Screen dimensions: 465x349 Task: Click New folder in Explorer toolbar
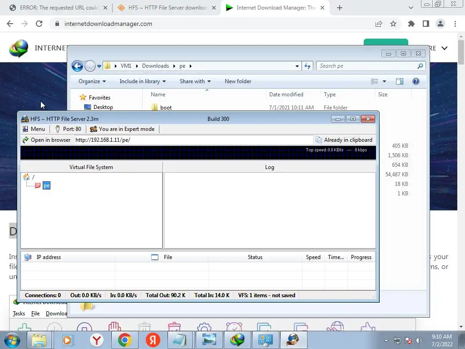click(238, 81)
